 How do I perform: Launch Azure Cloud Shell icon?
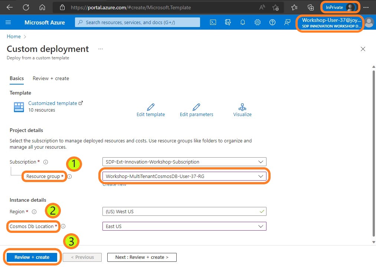(x=213, y=22)
